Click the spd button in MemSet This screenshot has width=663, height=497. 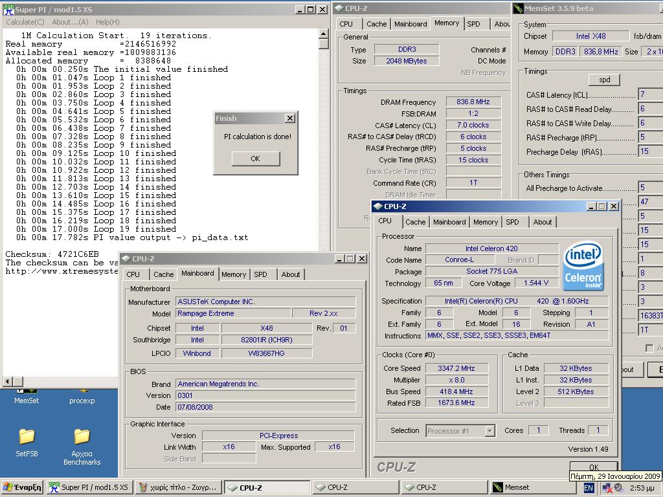coord(605,80)
